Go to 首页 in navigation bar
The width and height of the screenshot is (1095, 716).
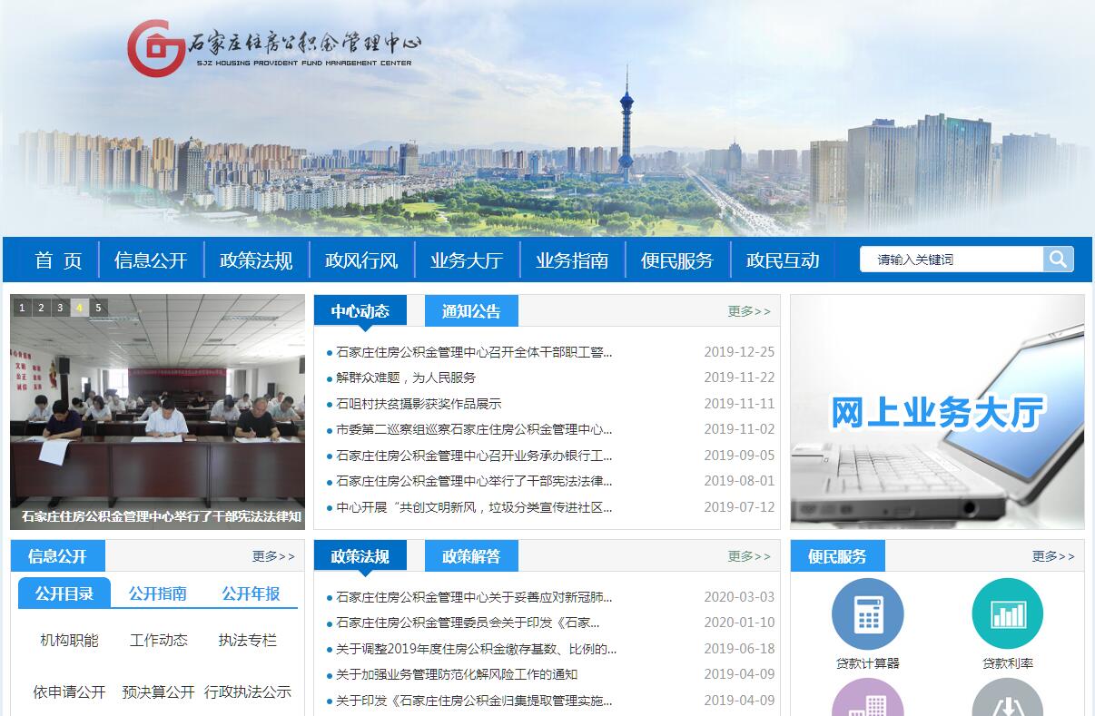pos(58,260)
